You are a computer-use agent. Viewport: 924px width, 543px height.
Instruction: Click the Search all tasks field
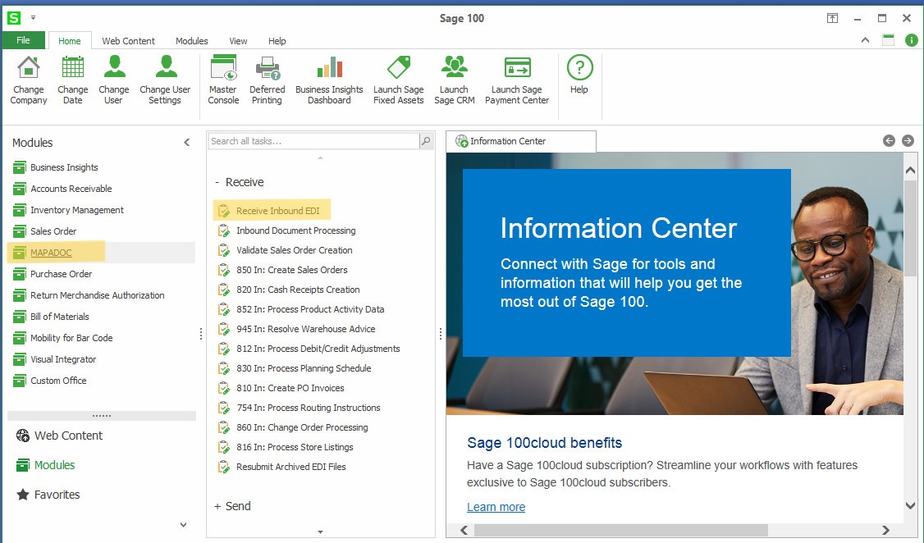(x=313, y=141)
